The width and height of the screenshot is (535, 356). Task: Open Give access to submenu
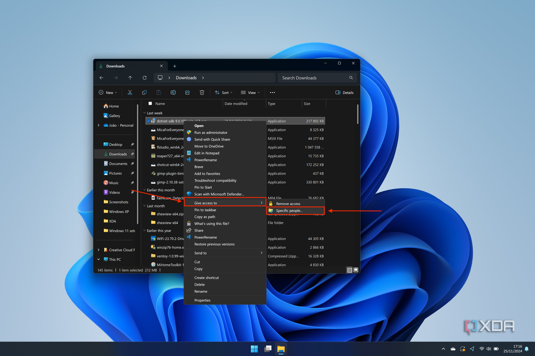tap(225, 203)
